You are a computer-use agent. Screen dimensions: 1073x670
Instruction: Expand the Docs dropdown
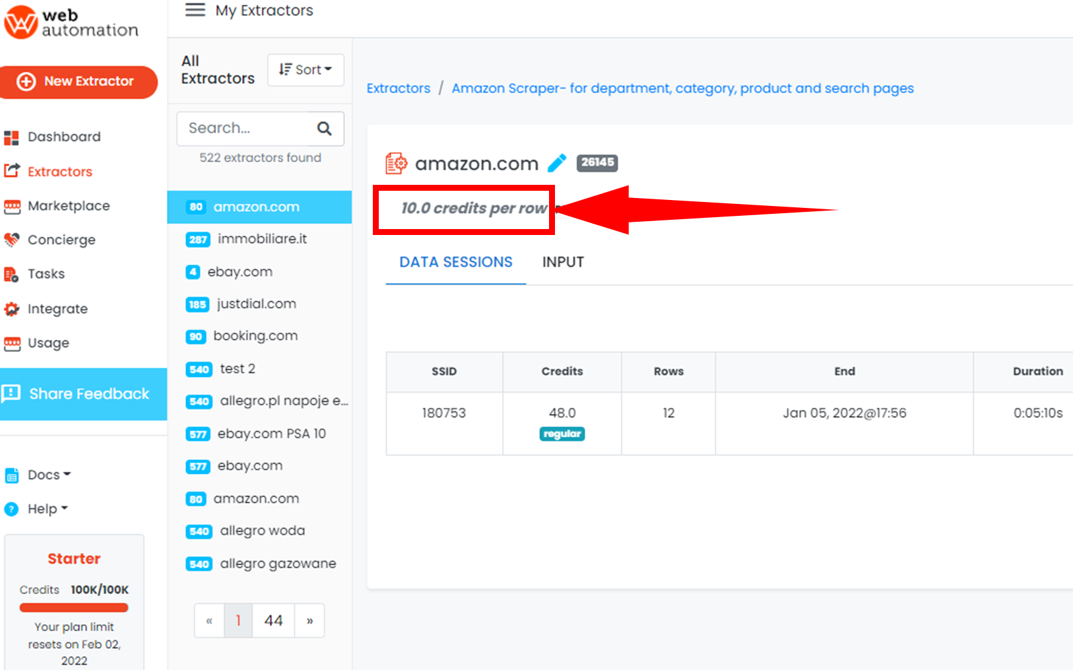pos(49,475)
